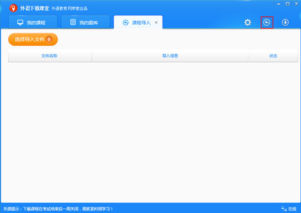Select the 课程导入 tab
The image size is (301, 213).
[x=138, y=22]
